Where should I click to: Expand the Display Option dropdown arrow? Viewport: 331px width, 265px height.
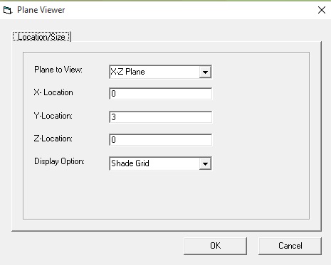[205, 163]
